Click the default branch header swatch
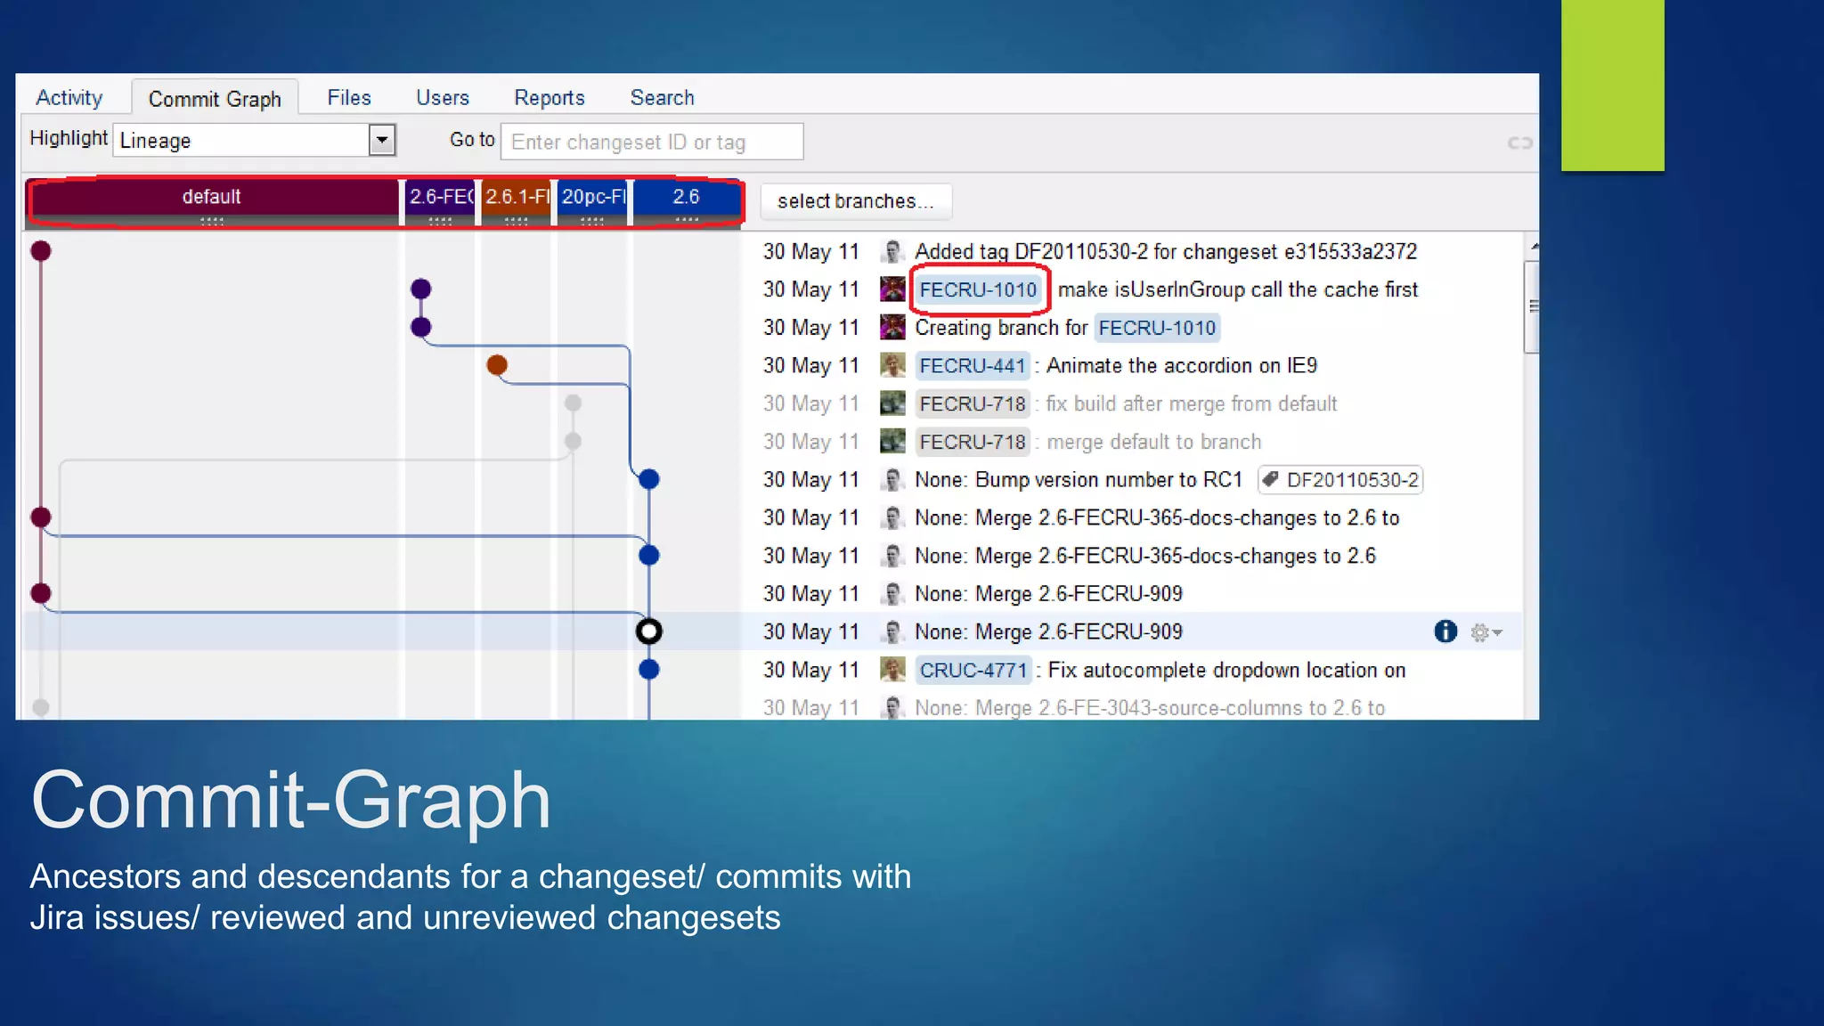Screen dimensions: 1824x1026 point(212,198)
